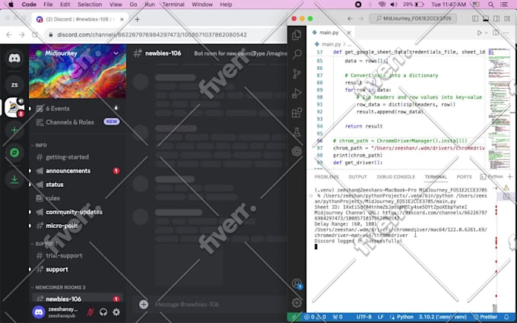The width and height of the screenshot is (517, 323).
Task: Open the ChatGPT extension in the activity bar
Action: click(x=297, y=151)
